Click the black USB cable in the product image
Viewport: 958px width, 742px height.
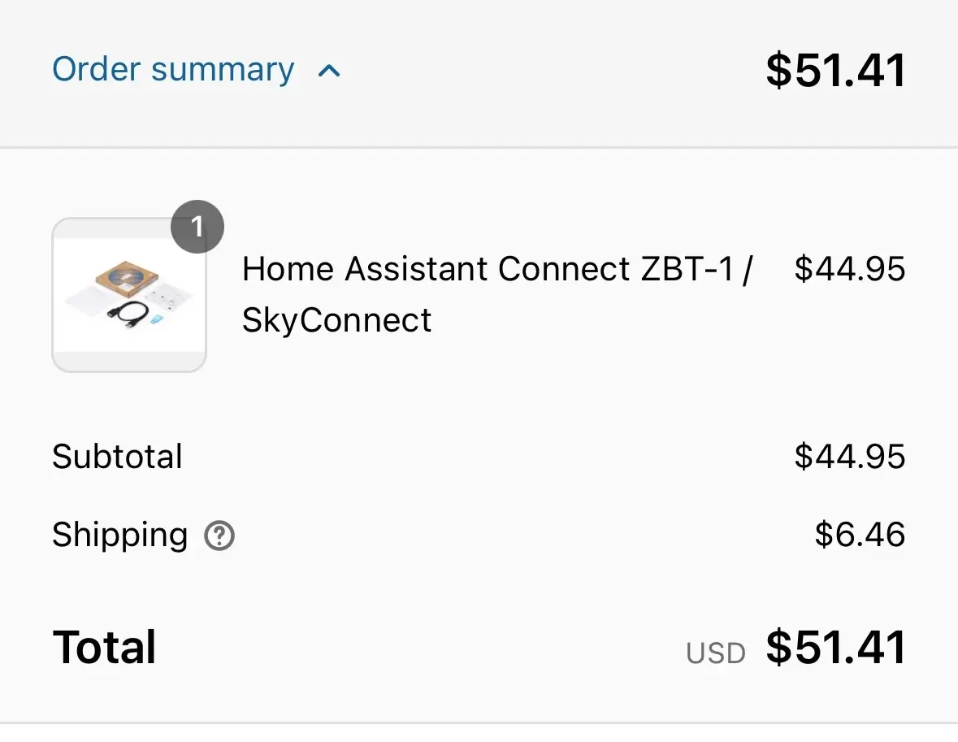[x=128, y=315]
